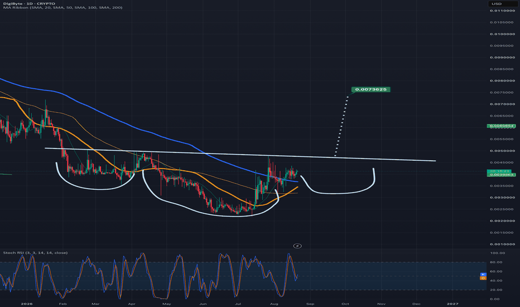Click the 2026 label on time axis
The height and width of the screenshot is (307, 520).
point(27,304)
